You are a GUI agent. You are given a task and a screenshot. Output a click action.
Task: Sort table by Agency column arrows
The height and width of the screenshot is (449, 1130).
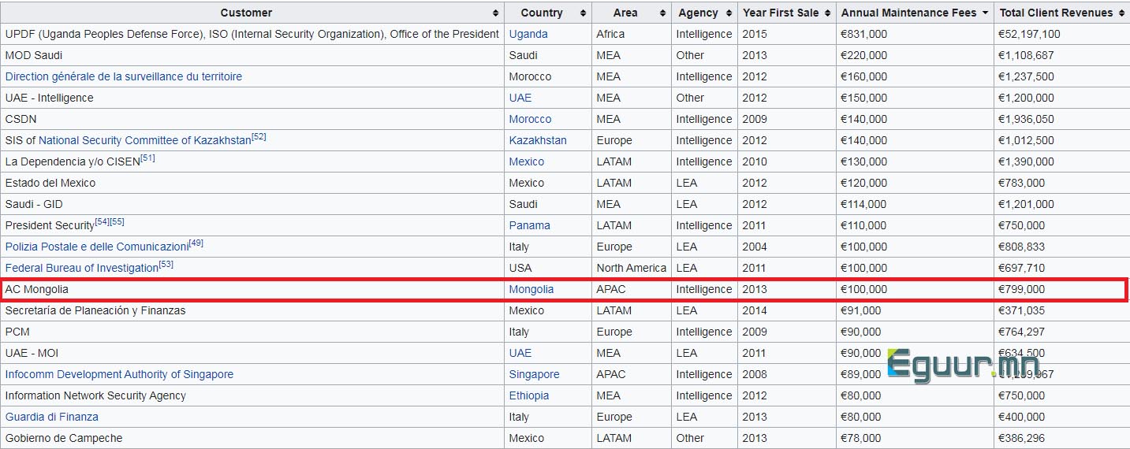(x=727, y=13)
